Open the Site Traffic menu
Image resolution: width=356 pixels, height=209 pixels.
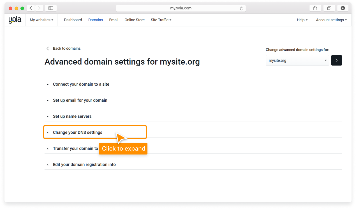(x=161, y=20)
